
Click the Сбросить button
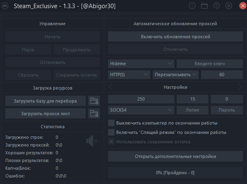tap(28, 75)
